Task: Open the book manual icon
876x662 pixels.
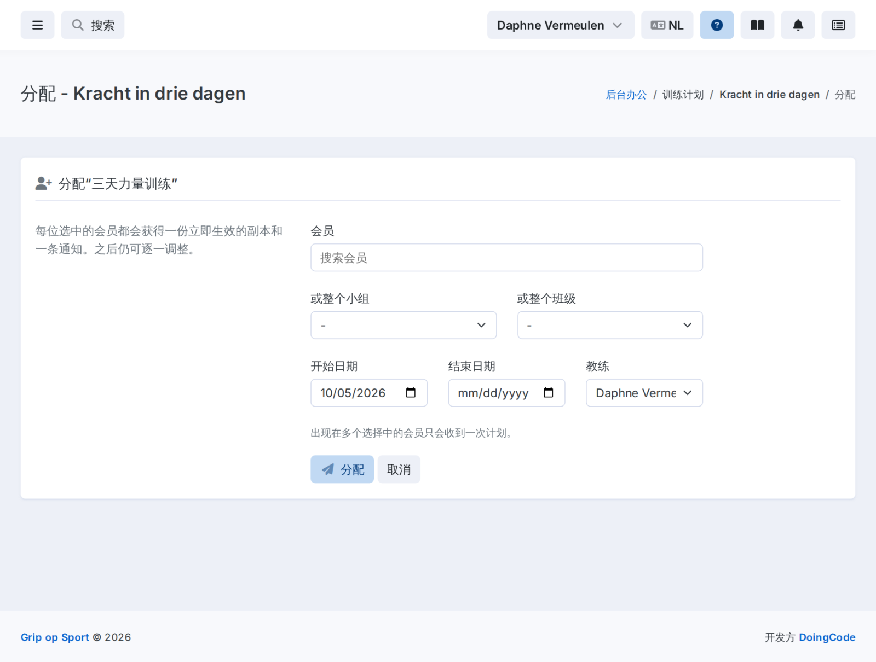Action: point(757,25)
